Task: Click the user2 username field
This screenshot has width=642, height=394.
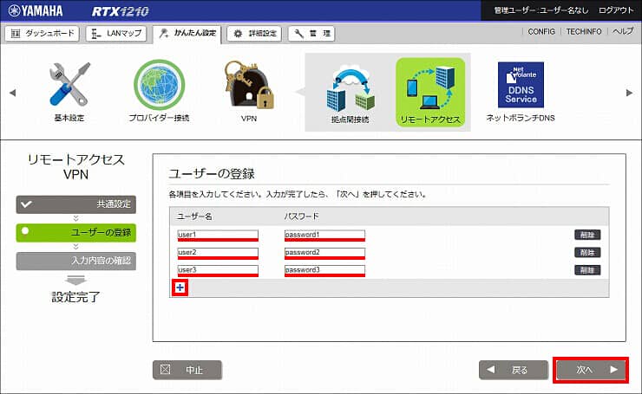Action: point(218,253)
